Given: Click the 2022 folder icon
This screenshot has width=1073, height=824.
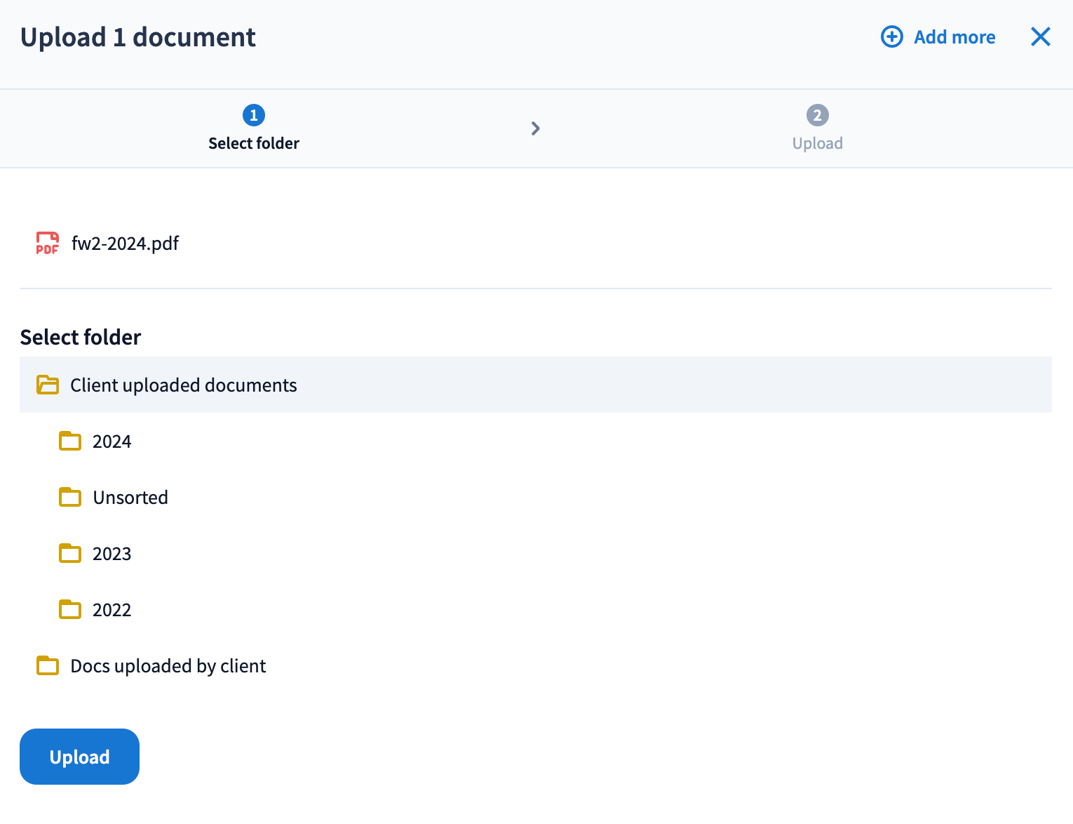Looking at the screenshot, I should point(70,609).
